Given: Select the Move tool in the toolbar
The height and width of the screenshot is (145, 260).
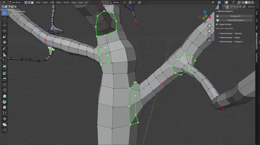Looking at the screenshot, I should [5, 25].
